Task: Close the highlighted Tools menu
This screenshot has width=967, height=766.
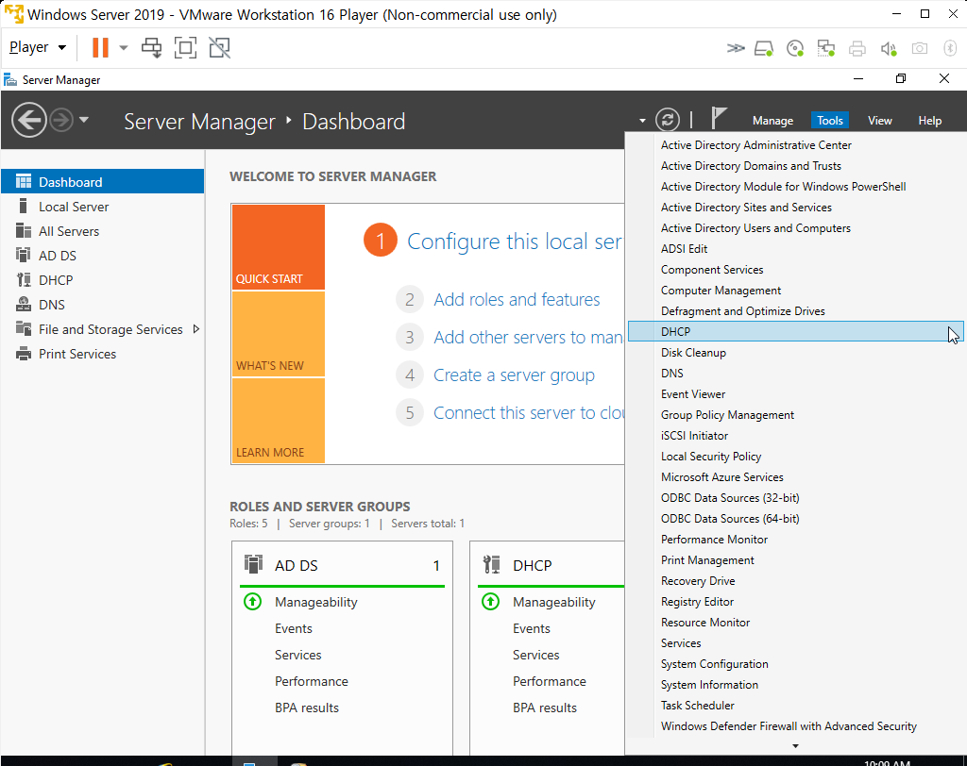Action: tap(829, 120)
